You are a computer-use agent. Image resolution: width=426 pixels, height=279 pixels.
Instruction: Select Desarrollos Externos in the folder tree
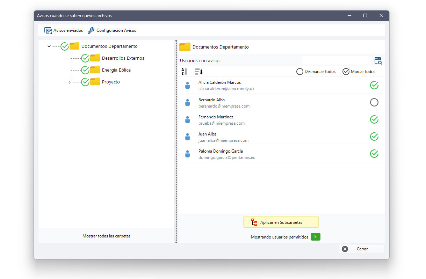(x=123, y=58)
